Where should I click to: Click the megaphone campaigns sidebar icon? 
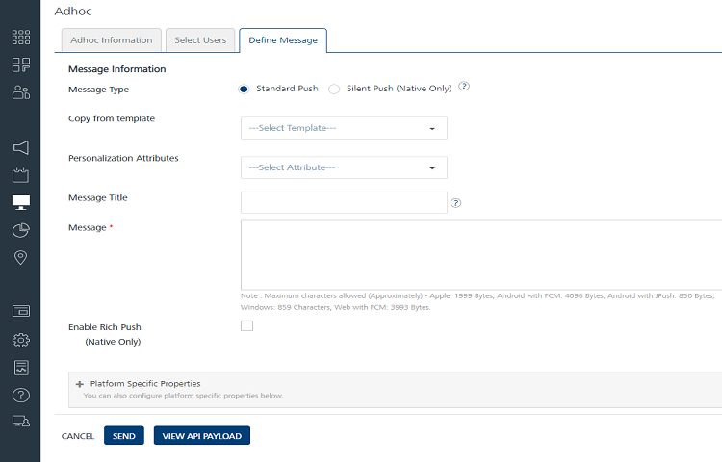[20, 147]
